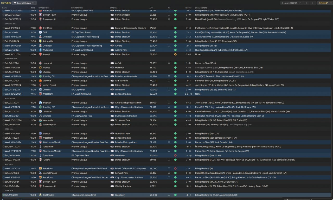
Task: Click the EFL Cup Final competition text
Action: pos(79,89)
